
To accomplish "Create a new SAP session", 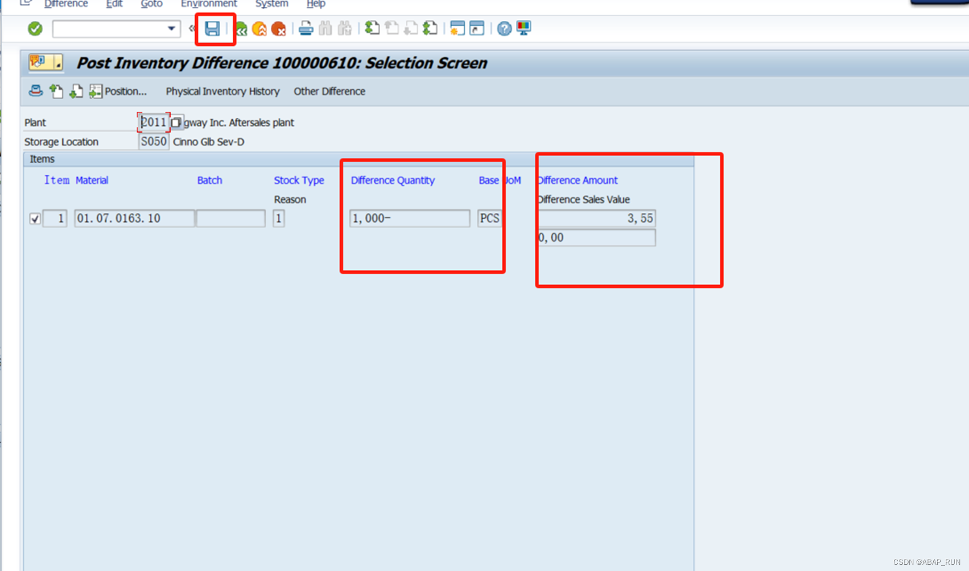I will click(457, 28).
